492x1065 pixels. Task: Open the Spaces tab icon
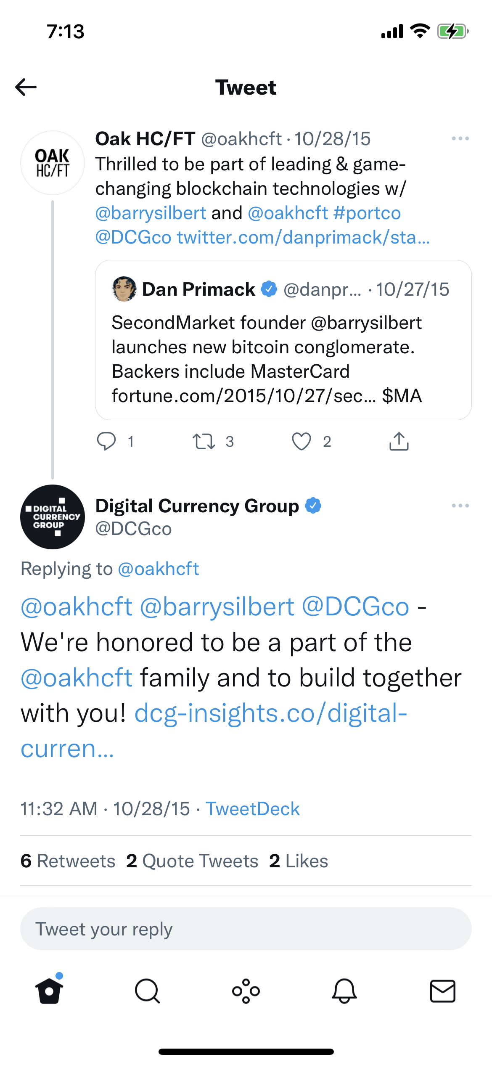point(246,991)
